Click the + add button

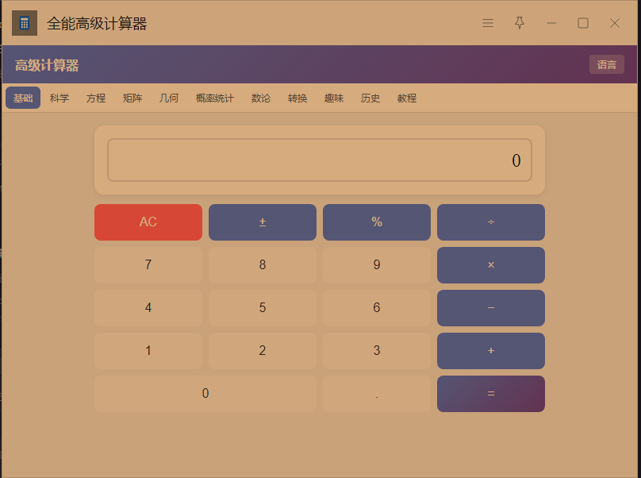coord(491,351)
